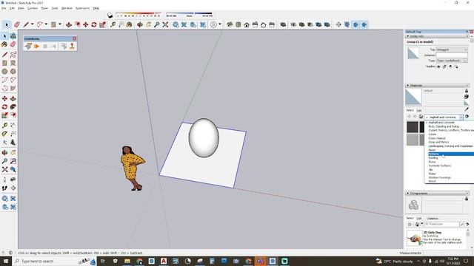Close the ClothWorks floating toolbar
Viewport: 474px width, 266px height.
click(x=74, y=38)
